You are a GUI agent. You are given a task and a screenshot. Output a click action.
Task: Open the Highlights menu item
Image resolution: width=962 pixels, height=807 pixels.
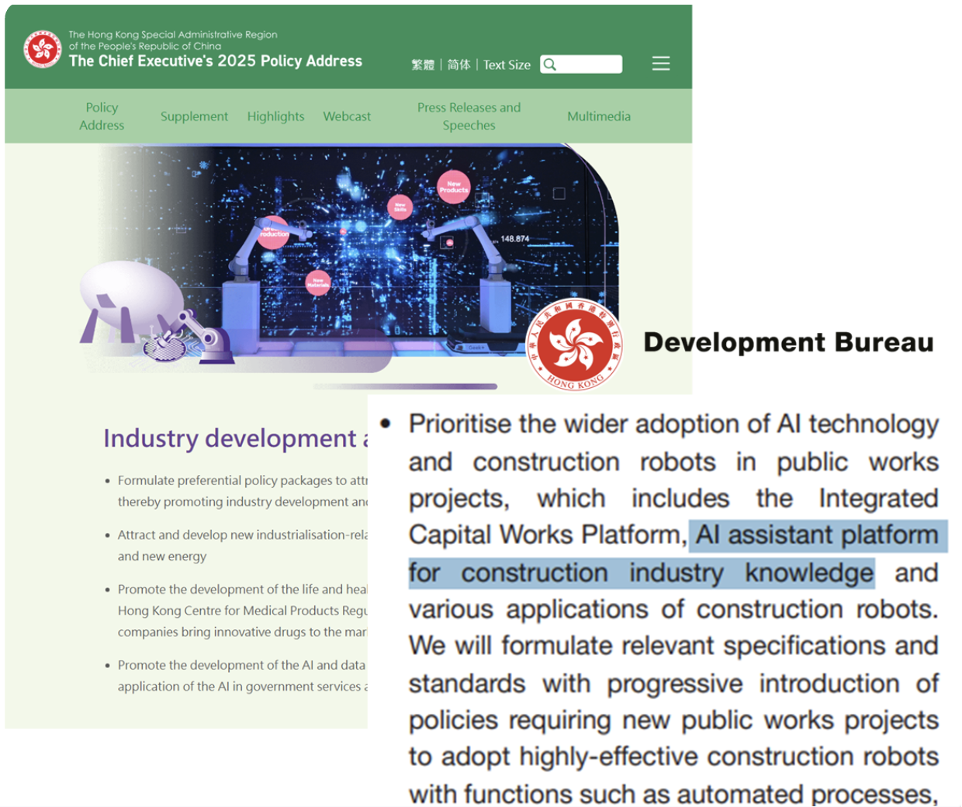[275, 116]
